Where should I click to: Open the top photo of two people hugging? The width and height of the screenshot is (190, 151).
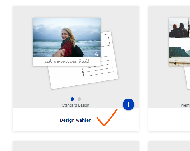(179, 28)
